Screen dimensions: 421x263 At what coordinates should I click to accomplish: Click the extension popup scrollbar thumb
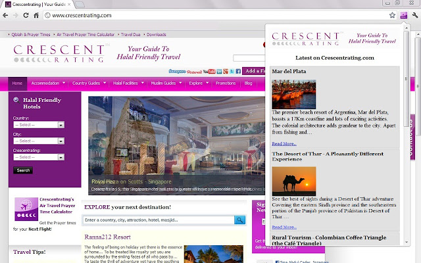[x=407, y=78]
